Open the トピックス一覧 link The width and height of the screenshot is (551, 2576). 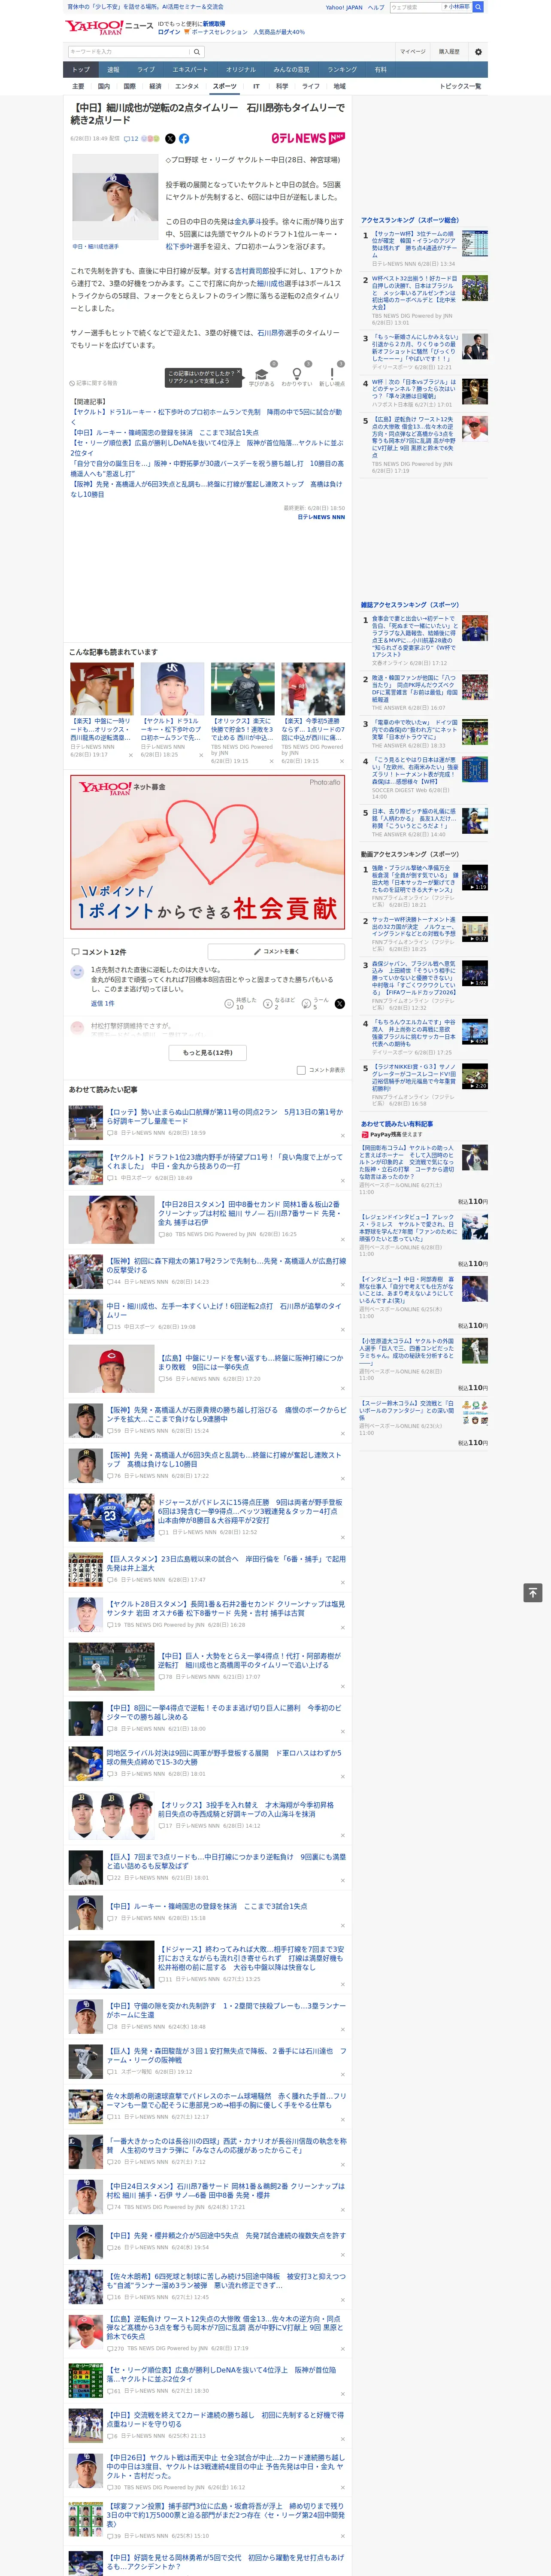coord(460,87)
